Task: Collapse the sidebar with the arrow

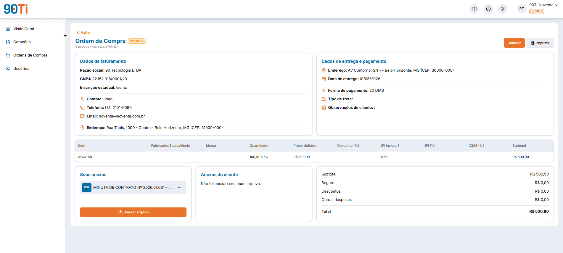Action: point(65,35)
